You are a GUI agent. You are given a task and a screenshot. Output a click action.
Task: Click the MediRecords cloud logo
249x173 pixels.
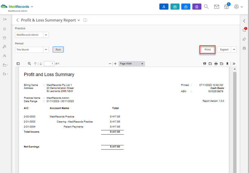[4, 7]
